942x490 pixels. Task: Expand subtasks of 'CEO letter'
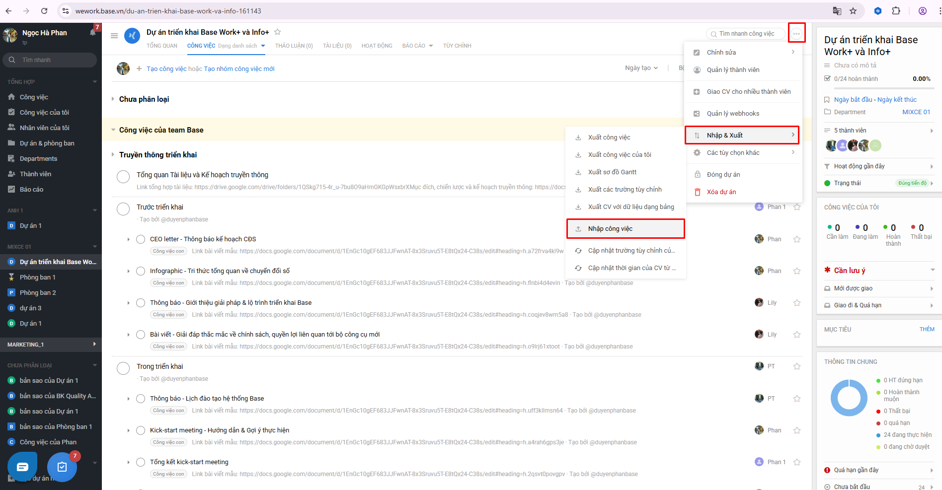point(128,239)
